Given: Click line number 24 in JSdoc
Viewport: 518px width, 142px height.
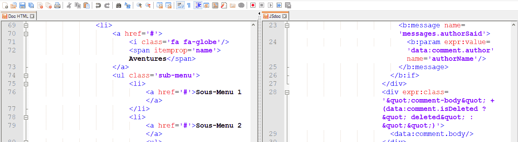Looking at the screenshot, I should click(273, 42).
